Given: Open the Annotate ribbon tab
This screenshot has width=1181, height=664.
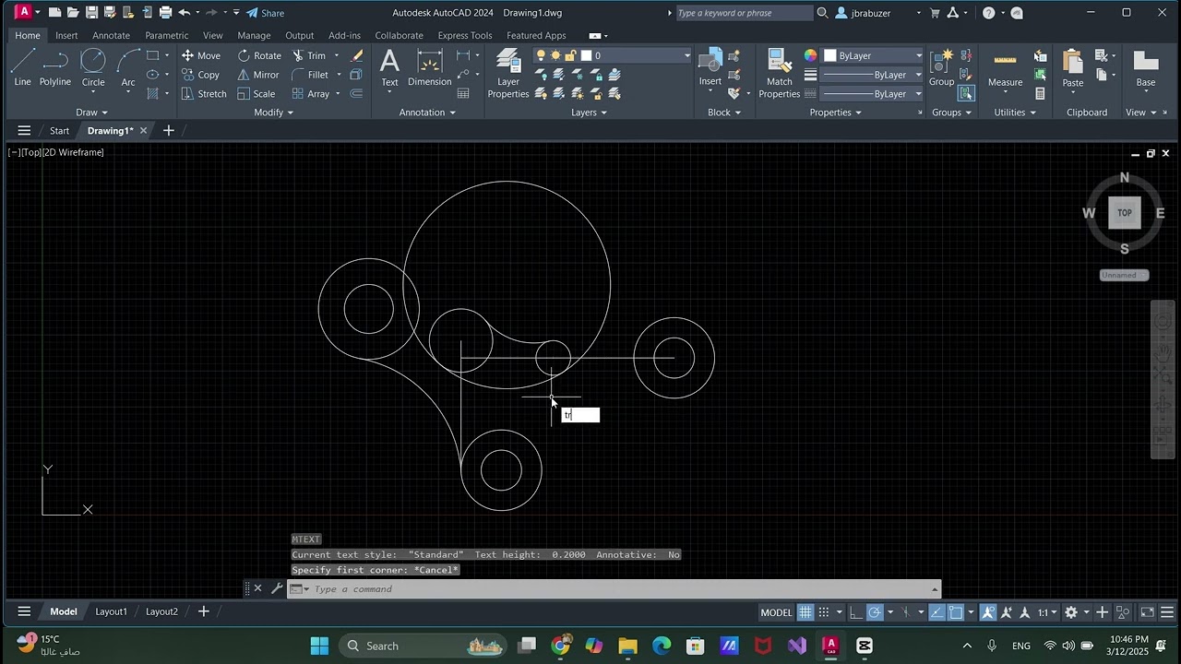Looking at the screenshot, I should point(111,35).
